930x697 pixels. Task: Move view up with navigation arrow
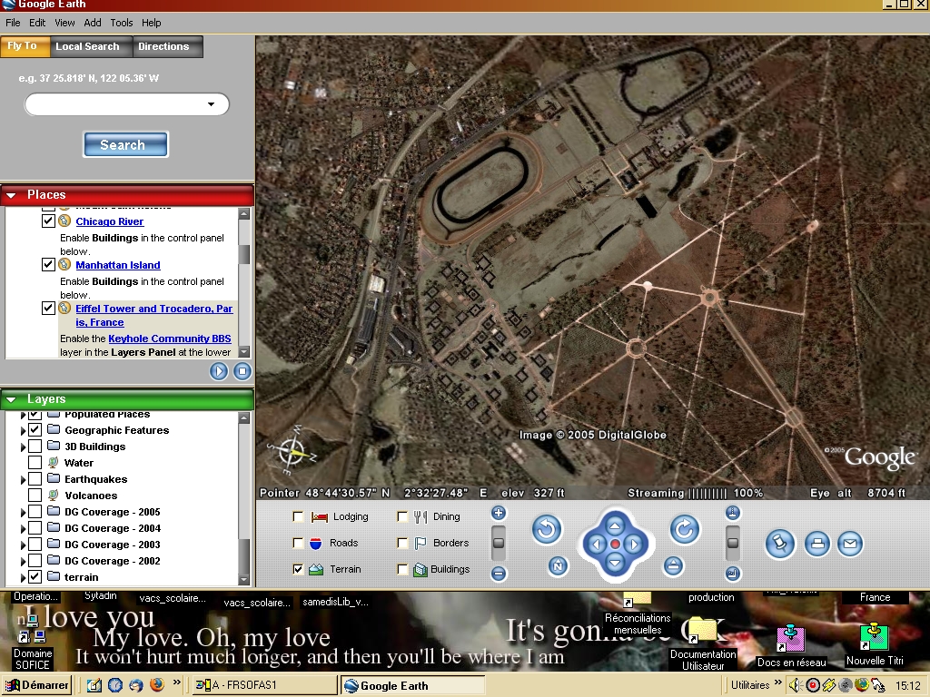pyautogui.click(x=615, y=525)
